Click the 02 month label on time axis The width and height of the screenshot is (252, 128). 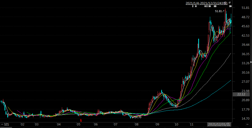pyautogui.click(x=23, y=124)
